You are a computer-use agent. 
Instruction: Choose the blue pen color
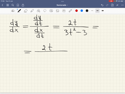coord(82,11)
